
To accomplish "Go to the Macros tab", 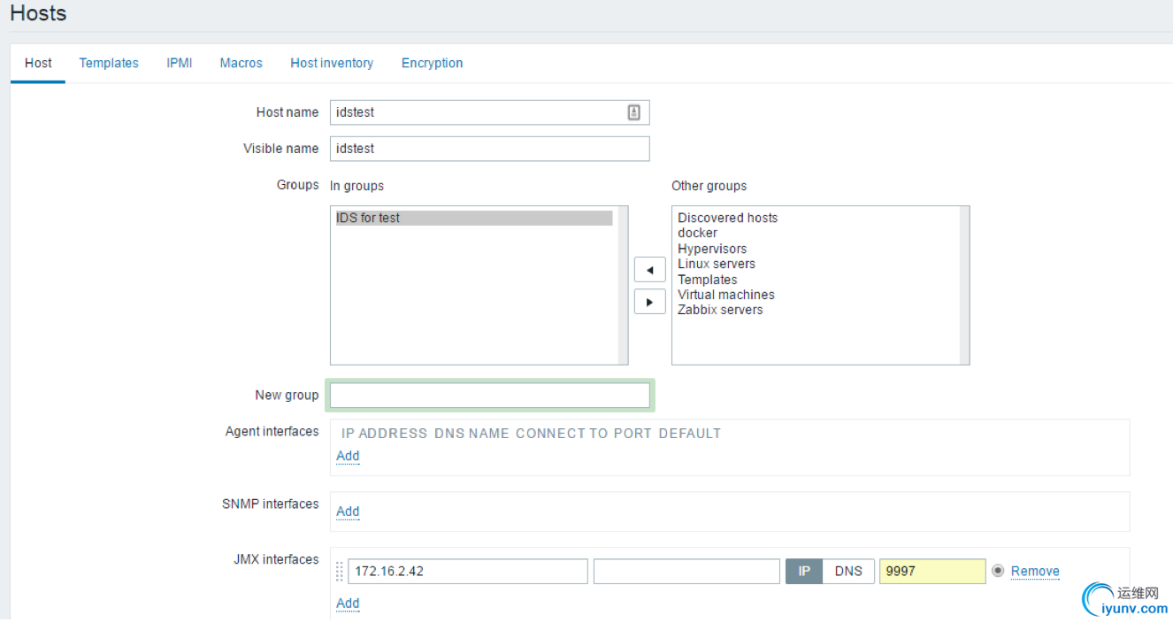I will [241, 63].
